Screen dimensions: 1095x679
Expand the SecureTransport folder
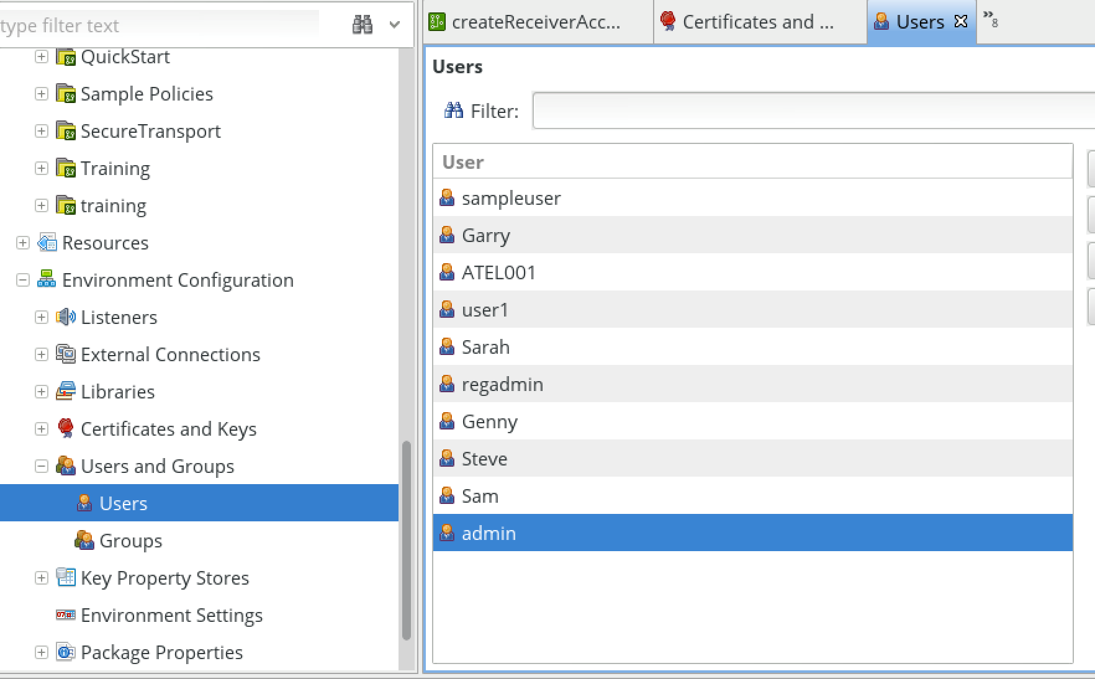[42, 131]
